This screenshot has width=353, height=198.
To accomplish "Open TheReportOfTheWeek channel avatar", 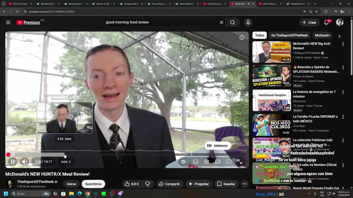I will point(10,184).
